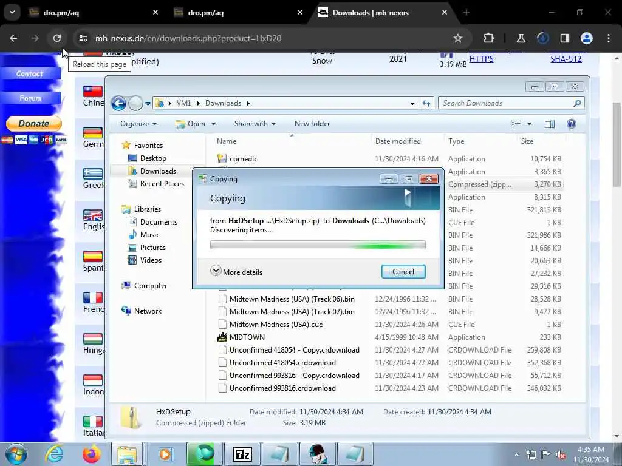
Task: Sort by the Size column header
Action: pos(527,141)
